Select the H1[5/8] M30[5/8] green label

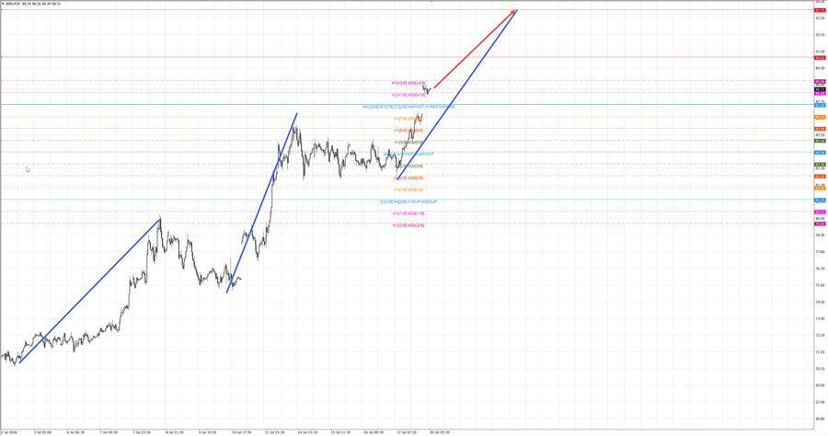408,142
